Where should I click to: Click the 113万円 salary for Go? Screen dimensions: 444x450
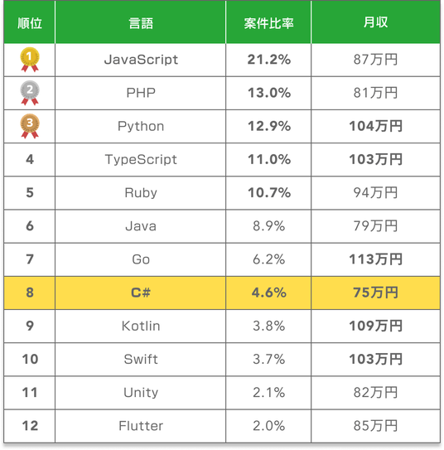coord(375,259)
